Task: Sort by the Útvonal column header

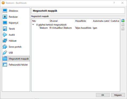Action: (x=62, y=21)
